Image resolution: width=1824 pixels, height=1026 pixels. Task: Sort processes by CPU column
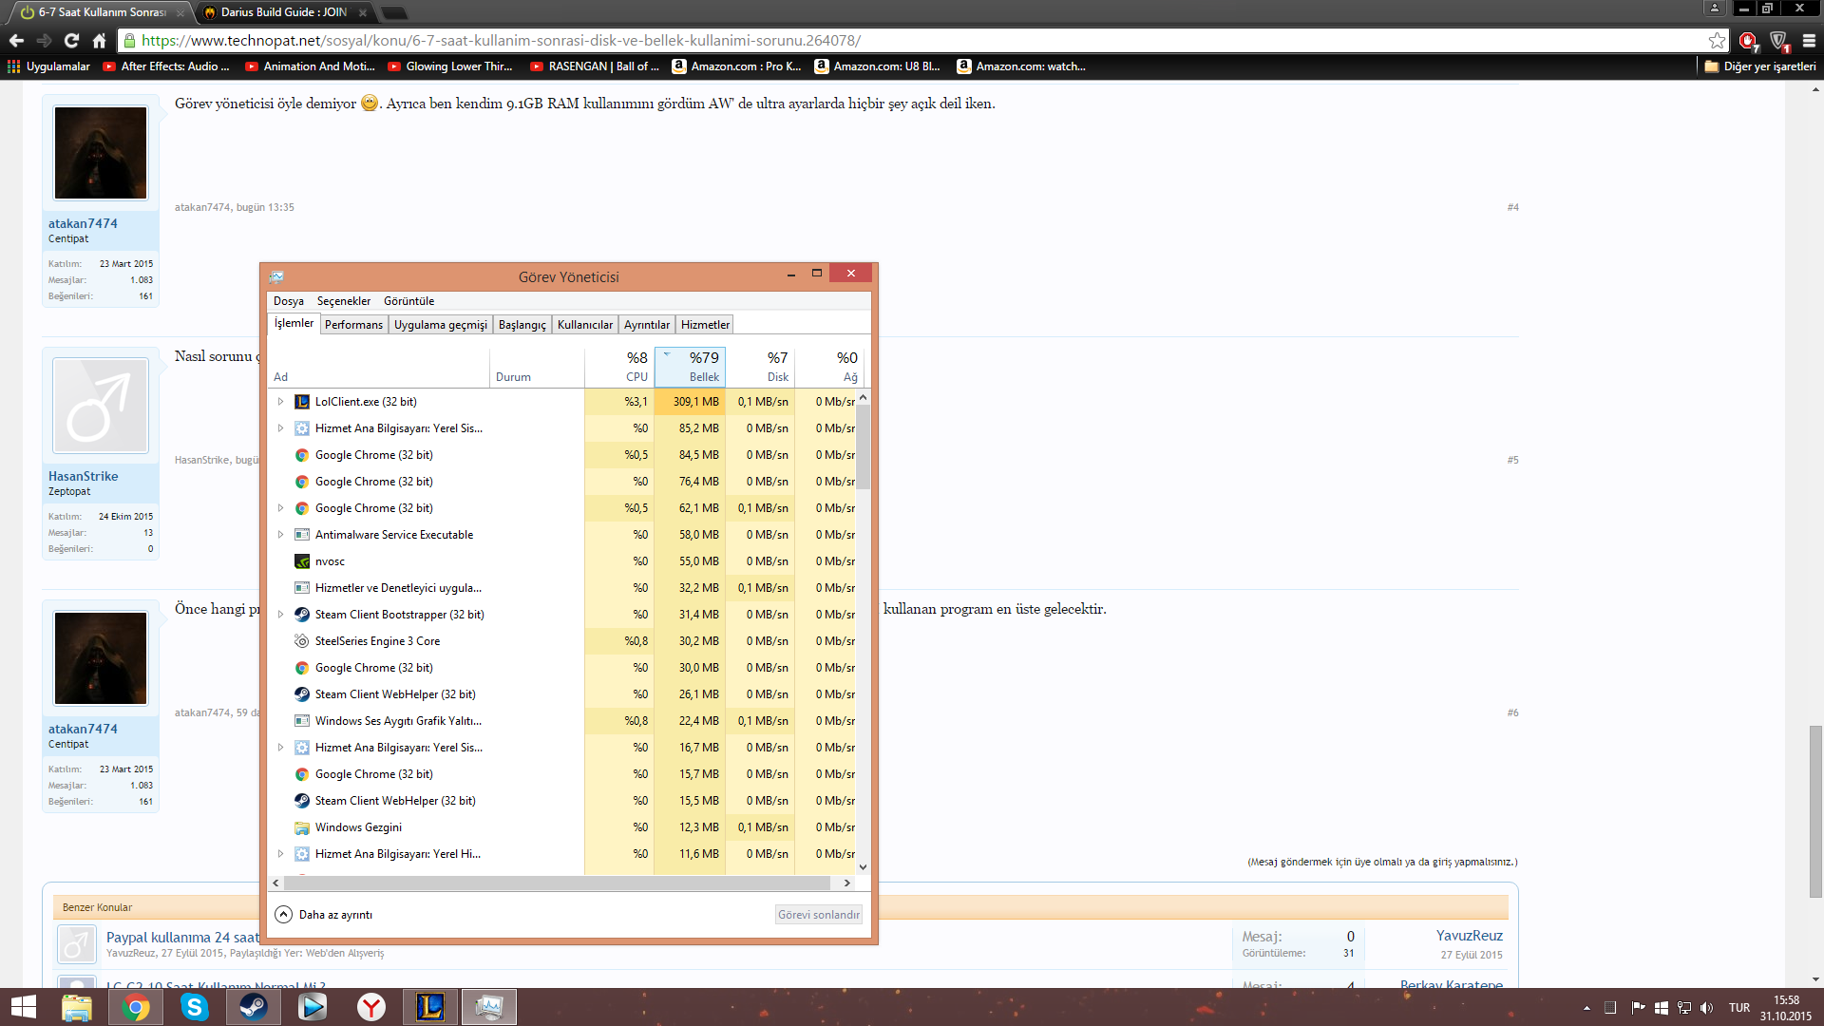619,367
